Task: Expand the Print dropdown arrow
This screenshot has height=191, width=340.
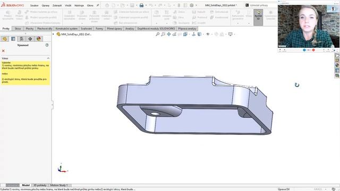Action: pyautogui.click(x=146, y=5)
